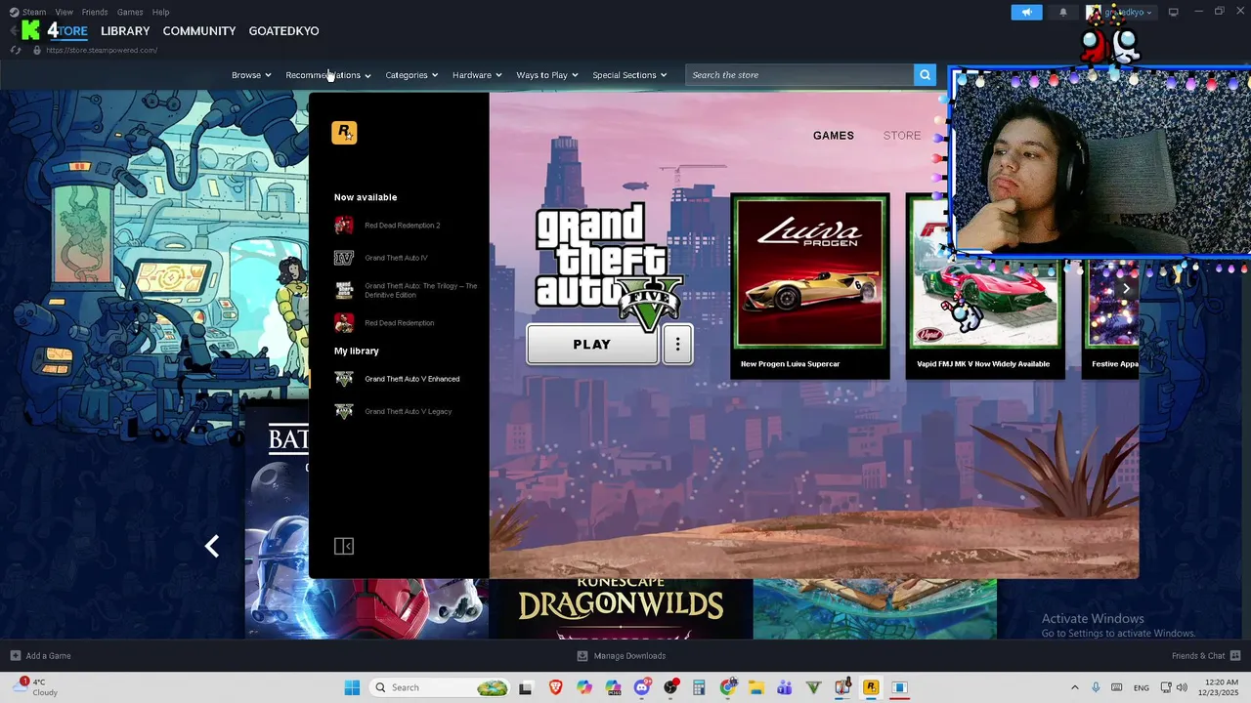
Task: Go to COMMUNITY in Steam navigation
Action: [x=199, y=31]
